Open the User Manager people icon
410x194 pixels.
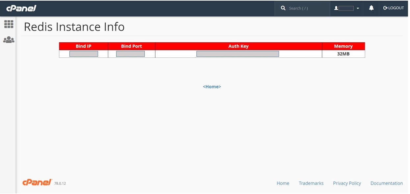click(x=9, y=40)
